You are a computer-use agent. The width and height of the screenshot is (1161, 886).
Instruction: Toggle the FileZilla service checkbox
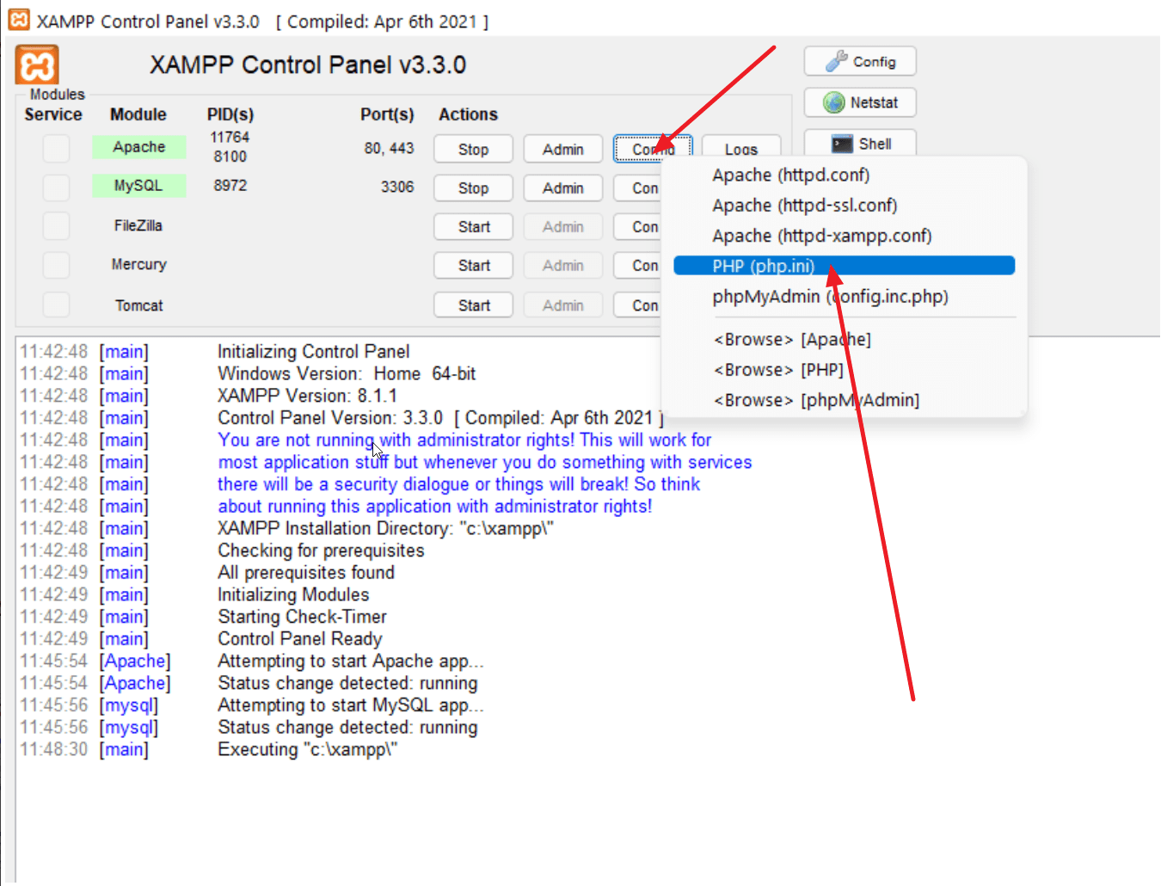click(56, 226)
